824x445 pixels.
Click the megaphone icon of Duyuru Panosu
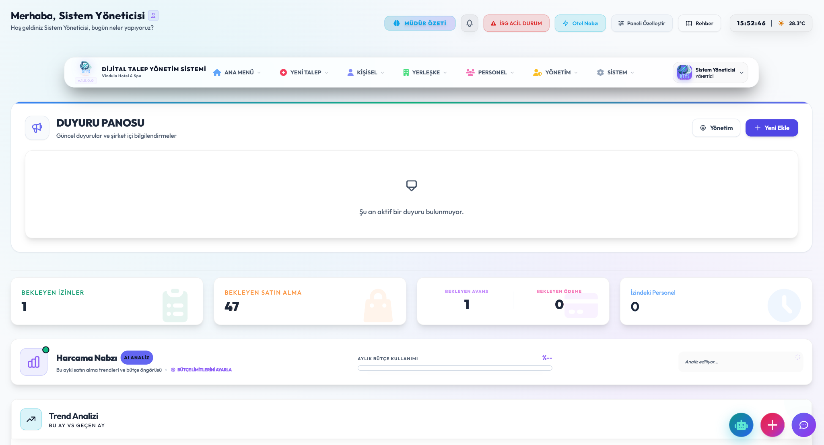(x=37, y=128)
